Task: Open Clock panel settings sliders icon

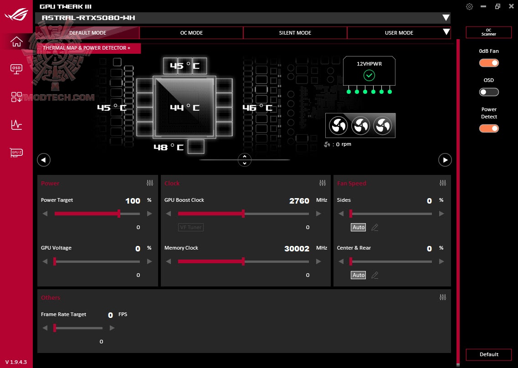Action: click(x=323, y=183)
